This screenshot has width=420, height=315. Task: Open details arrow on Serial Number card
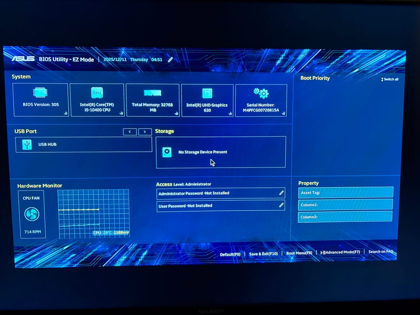click(283, 114)
